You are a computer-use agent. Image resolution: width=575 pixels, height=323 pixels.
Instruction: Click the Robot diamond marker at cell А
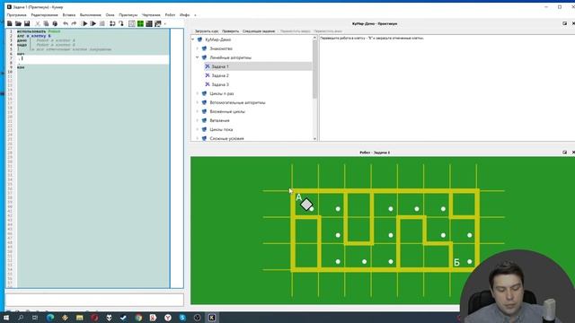[x=306, y=205]
